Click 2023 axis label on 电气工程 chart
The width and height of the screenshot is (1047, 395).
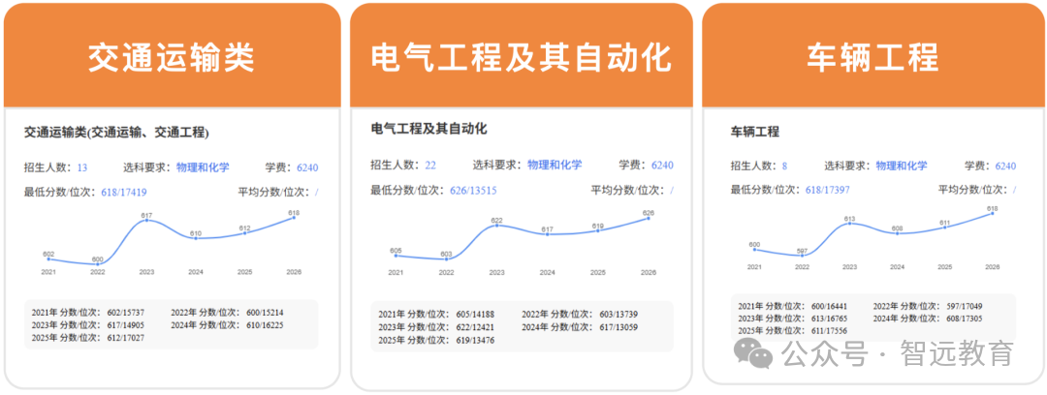point(496,273)
